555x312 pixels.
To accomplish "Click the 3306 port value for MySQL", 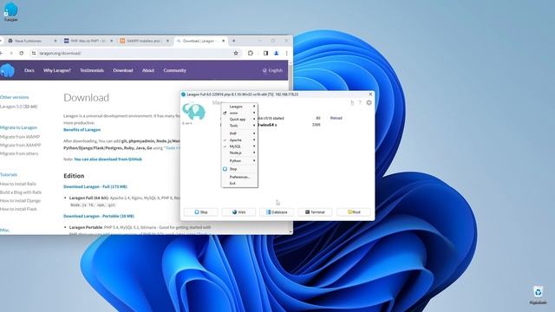I will point(316,125).
